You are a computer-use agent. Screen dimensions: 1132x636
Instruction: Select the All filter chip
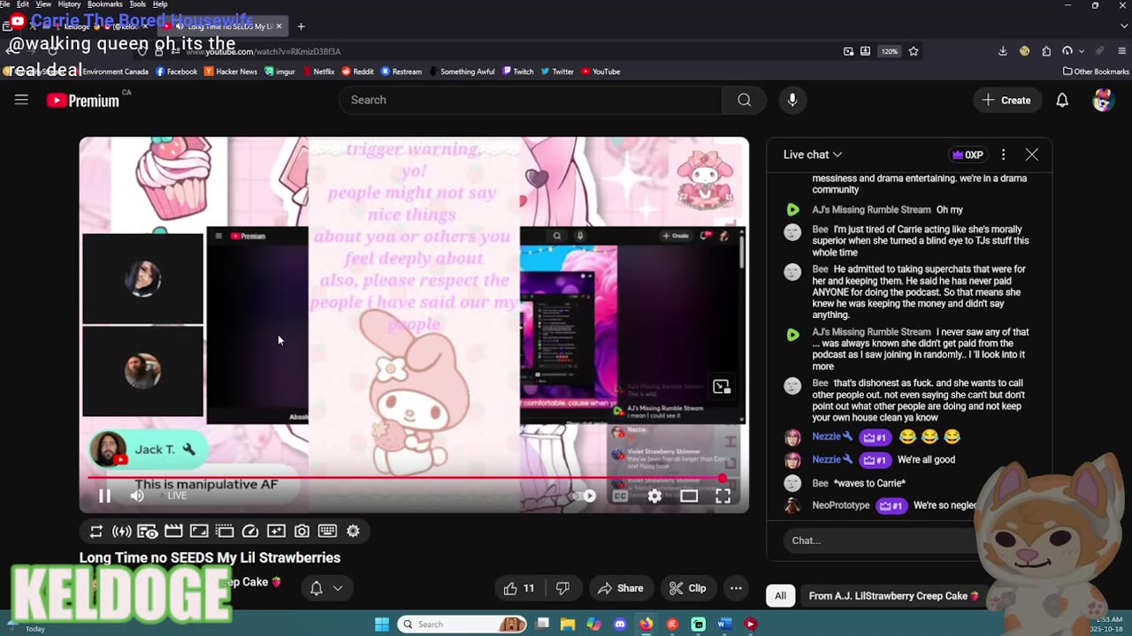click(781, 596)
